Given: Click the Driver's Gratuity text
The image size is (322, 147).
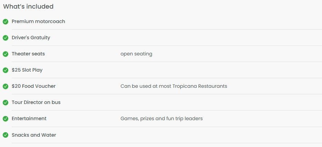Looking at the screenshot, I should click(x=31, y=38).
